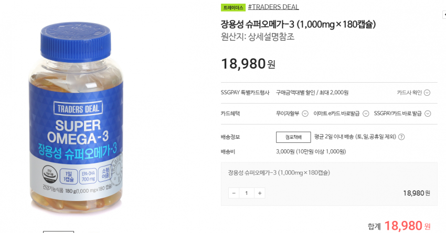Viewport: 446px width, 233px height.
Task: Expand the SSGPAY카드 바로 발급 chevron
Action: (428, 114)
